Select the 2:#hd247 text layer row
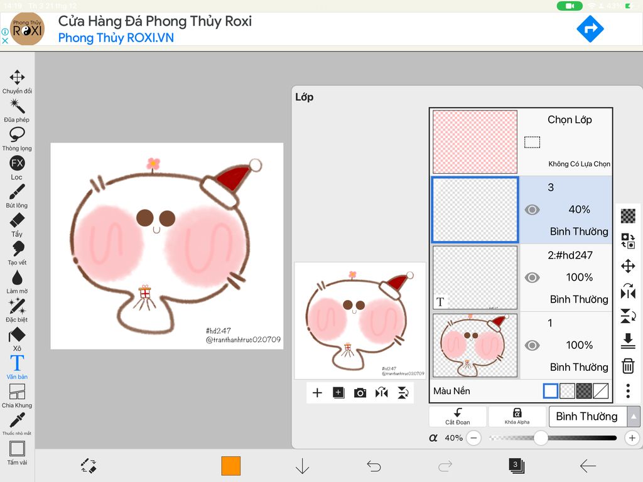 522,277
